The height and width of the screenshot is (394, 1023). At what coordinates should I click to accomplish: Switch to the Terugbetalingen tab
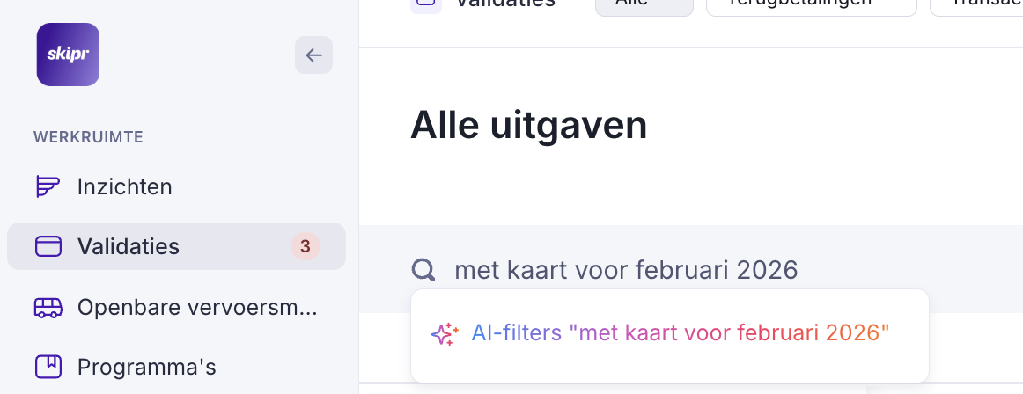pos(811,4)
